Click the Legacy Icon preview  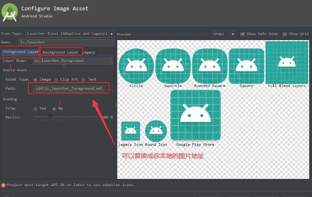tap(131, 131)
